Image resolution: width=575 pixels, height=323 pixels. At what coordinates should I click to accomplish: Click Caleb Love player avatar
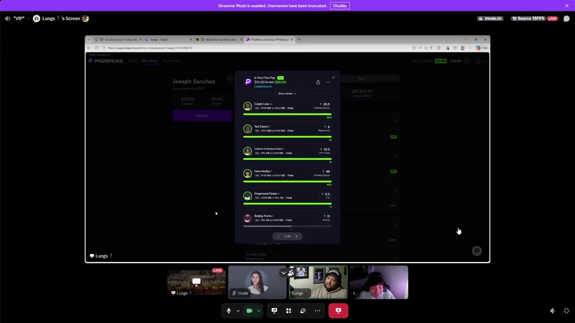[x=248, y=106]
